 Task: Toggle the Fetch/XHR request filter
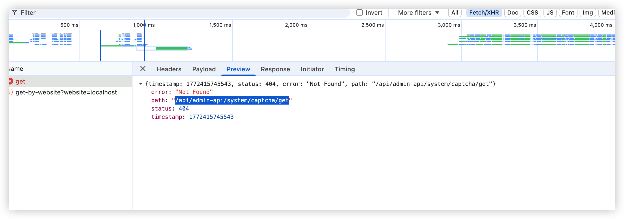tap(484, 13)
